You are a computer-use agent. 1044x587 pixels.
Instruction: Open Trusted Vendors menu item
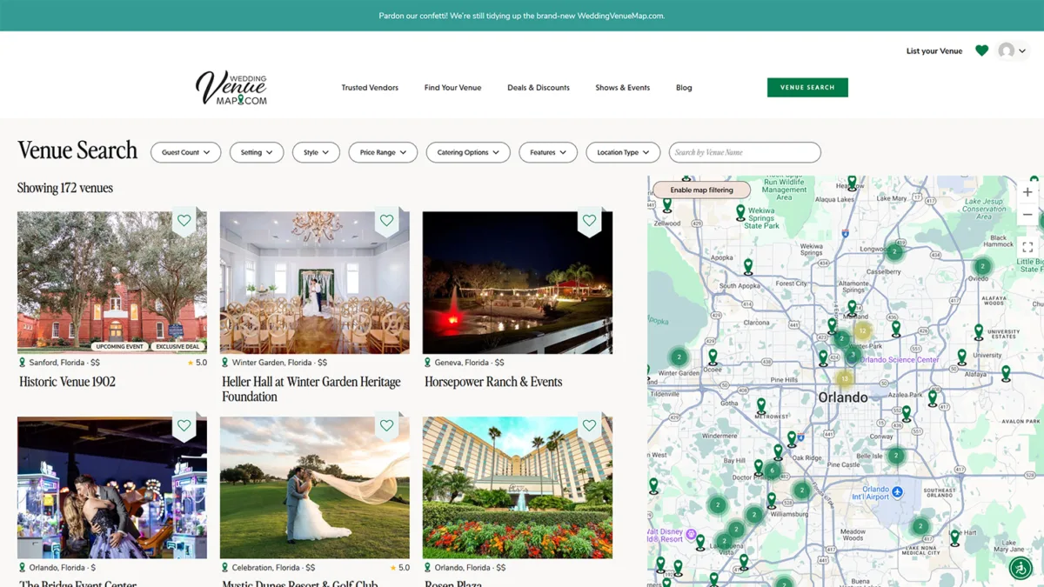click(370, 88)
